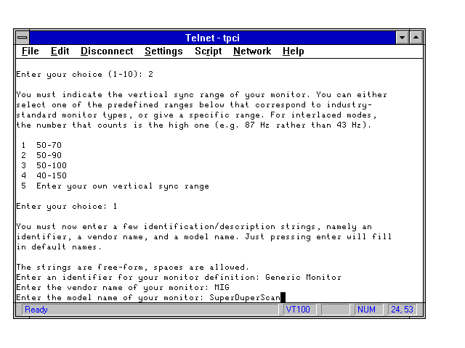Open the Script menu

208,51
